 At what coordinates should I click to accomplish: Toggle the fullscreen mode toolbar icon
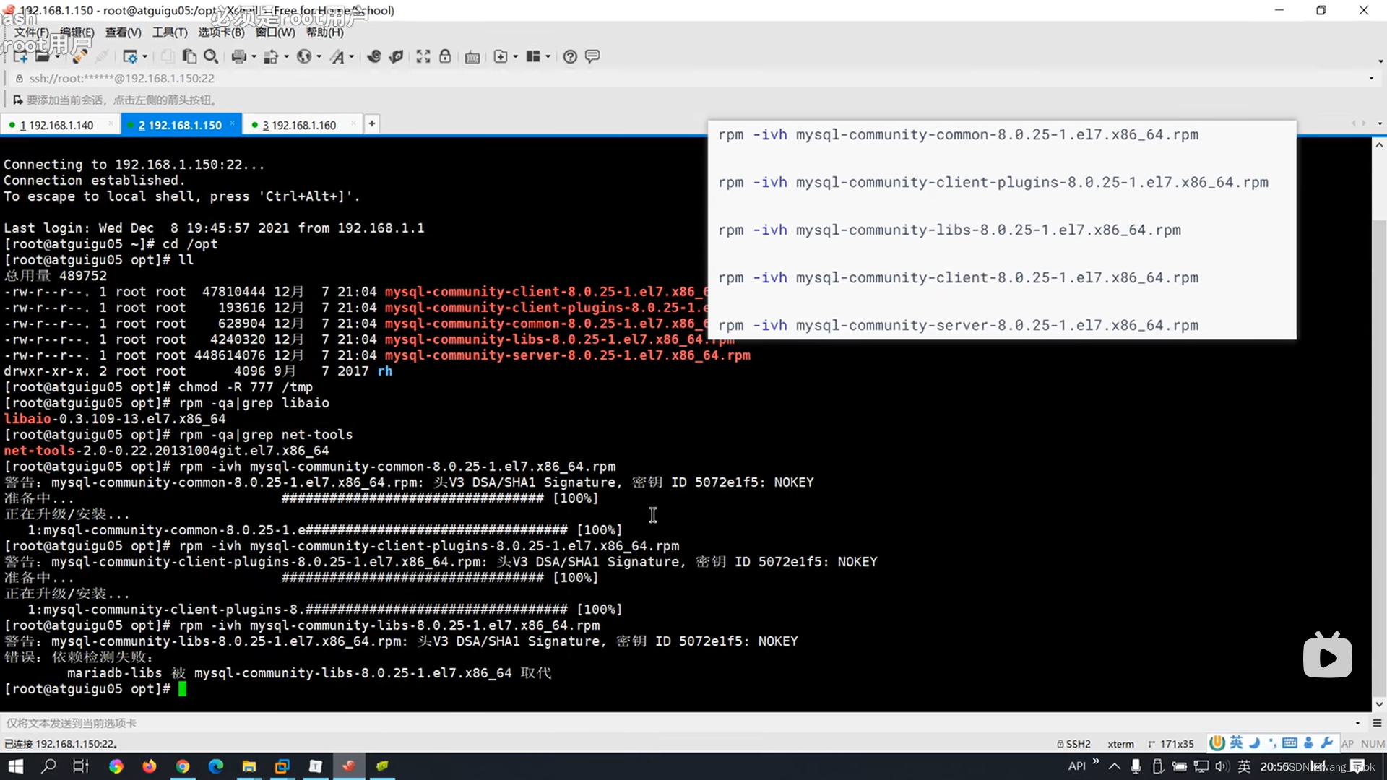click(423, 56)
